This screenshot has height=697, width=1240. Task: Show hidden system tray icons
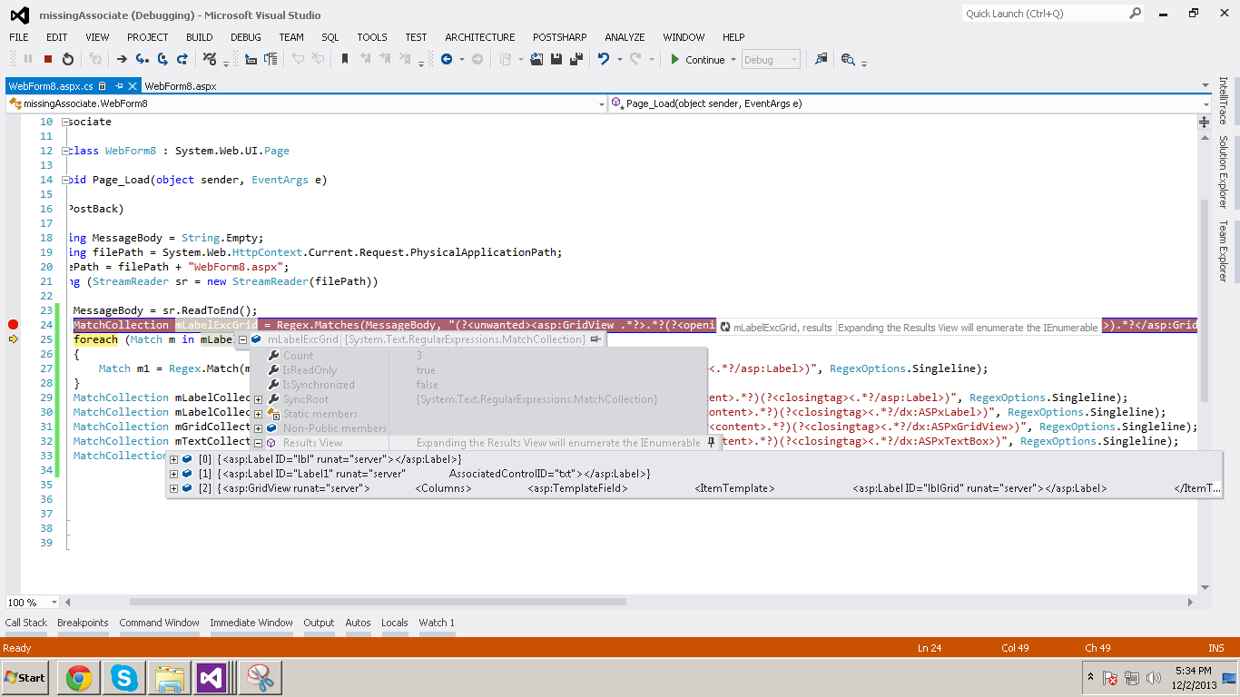[x=1090, y=677]
